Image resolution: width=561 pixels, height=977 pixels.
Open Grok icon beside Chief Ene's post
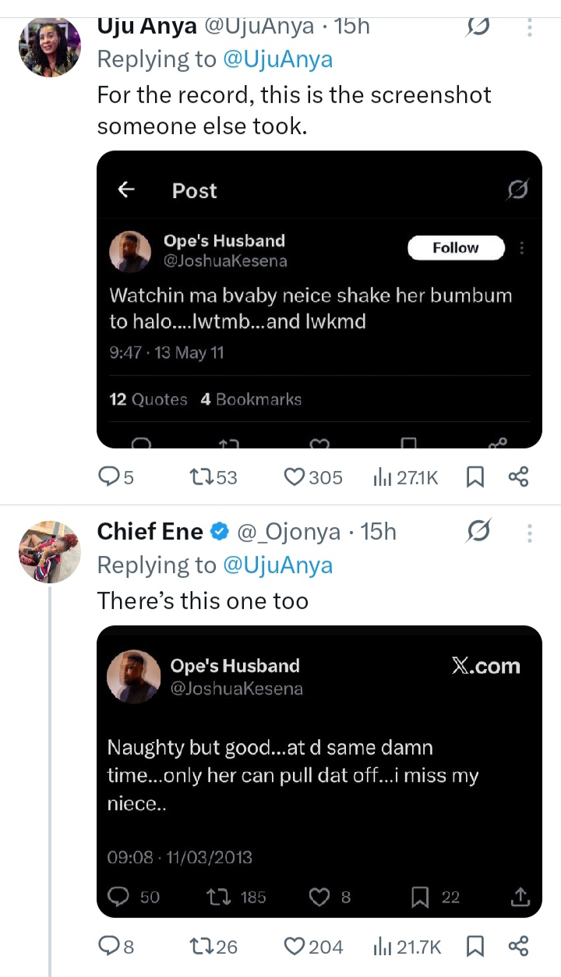pyautogui.click(x=478, y=533)
